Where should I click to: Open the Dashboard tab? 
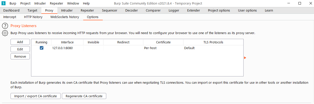coord(11,11)
